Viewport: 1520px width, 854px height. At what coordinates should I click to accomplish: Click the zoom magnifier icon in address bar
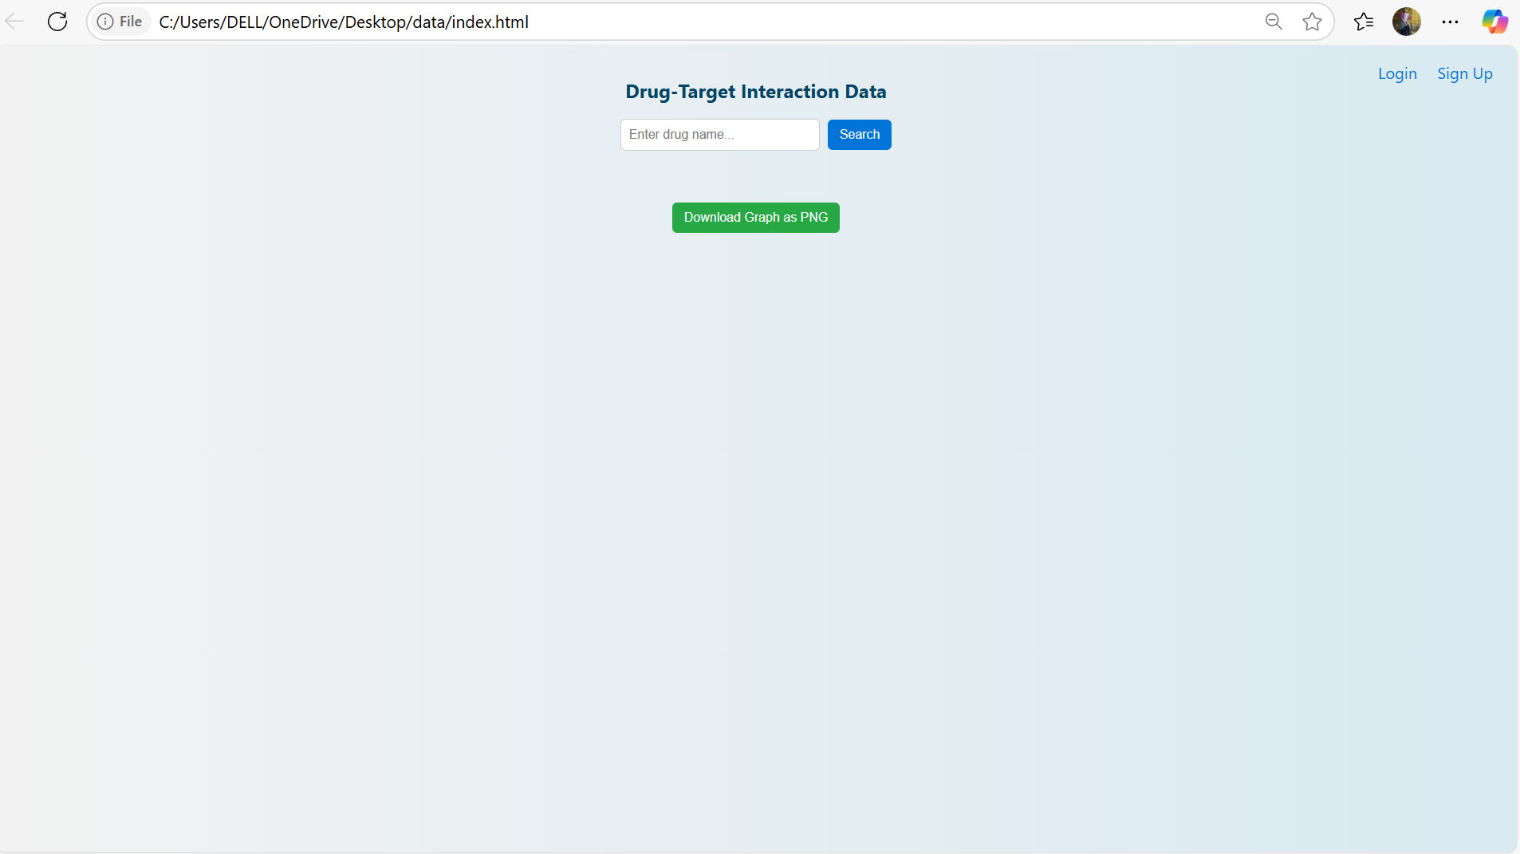point(1274,22)
